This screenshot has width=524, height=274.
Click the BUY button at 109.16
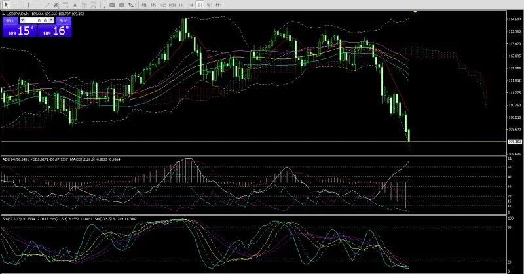55,29
